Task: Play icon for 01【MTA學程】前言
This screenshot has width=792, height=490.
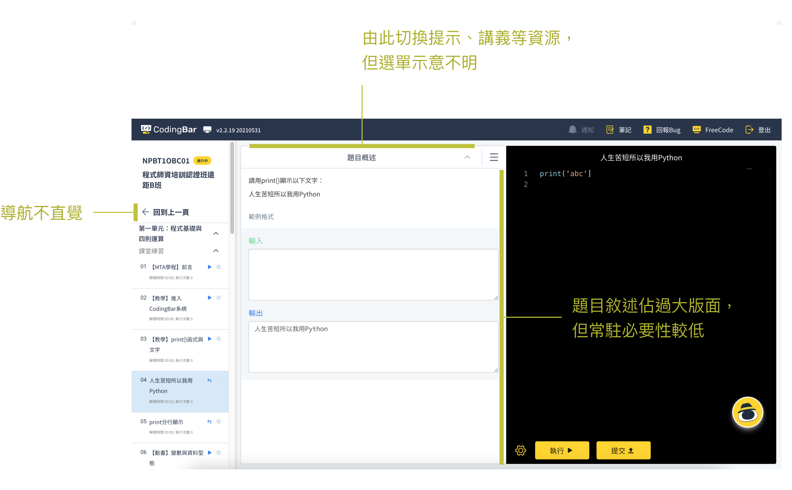Action: [x=209, y=267]
